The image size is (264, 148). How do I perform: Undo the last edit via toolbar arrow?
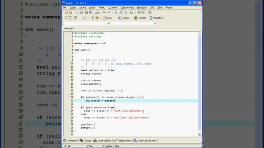pos(104,12)
